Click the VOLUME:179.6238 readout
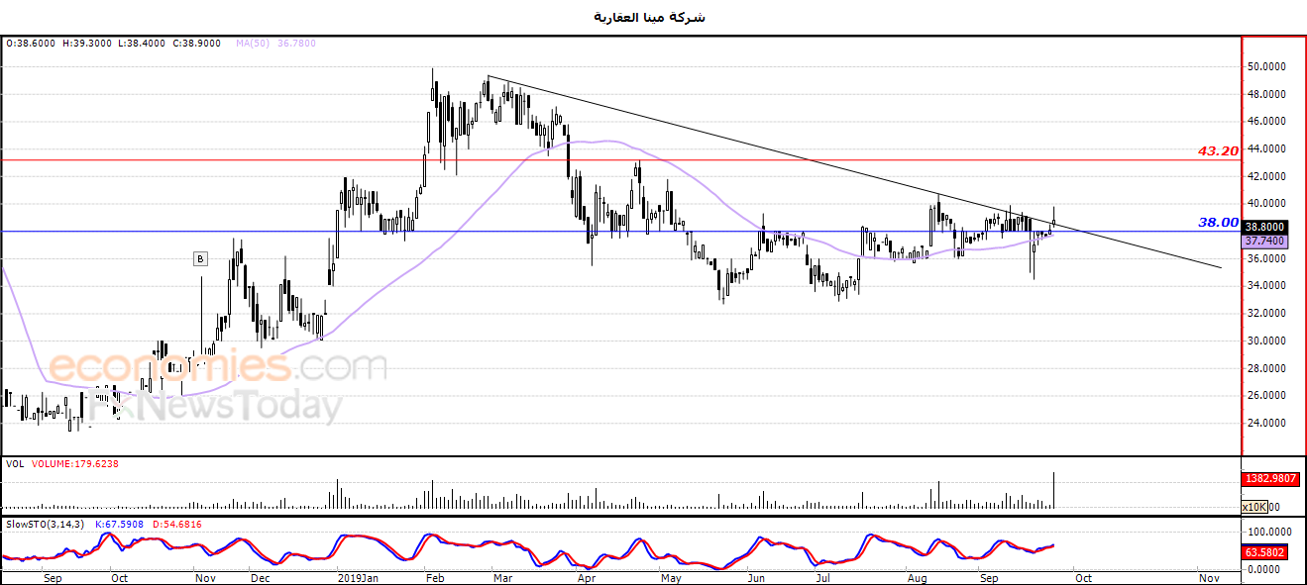1307x585 pixels. coord(74,463)
